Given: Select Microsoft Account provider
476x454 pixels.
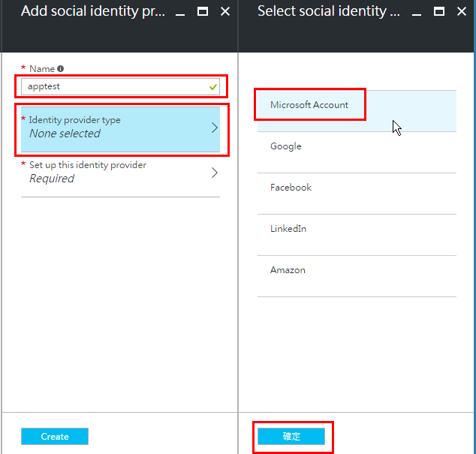Looking at the screenshot, I should (x=309, y=105).
